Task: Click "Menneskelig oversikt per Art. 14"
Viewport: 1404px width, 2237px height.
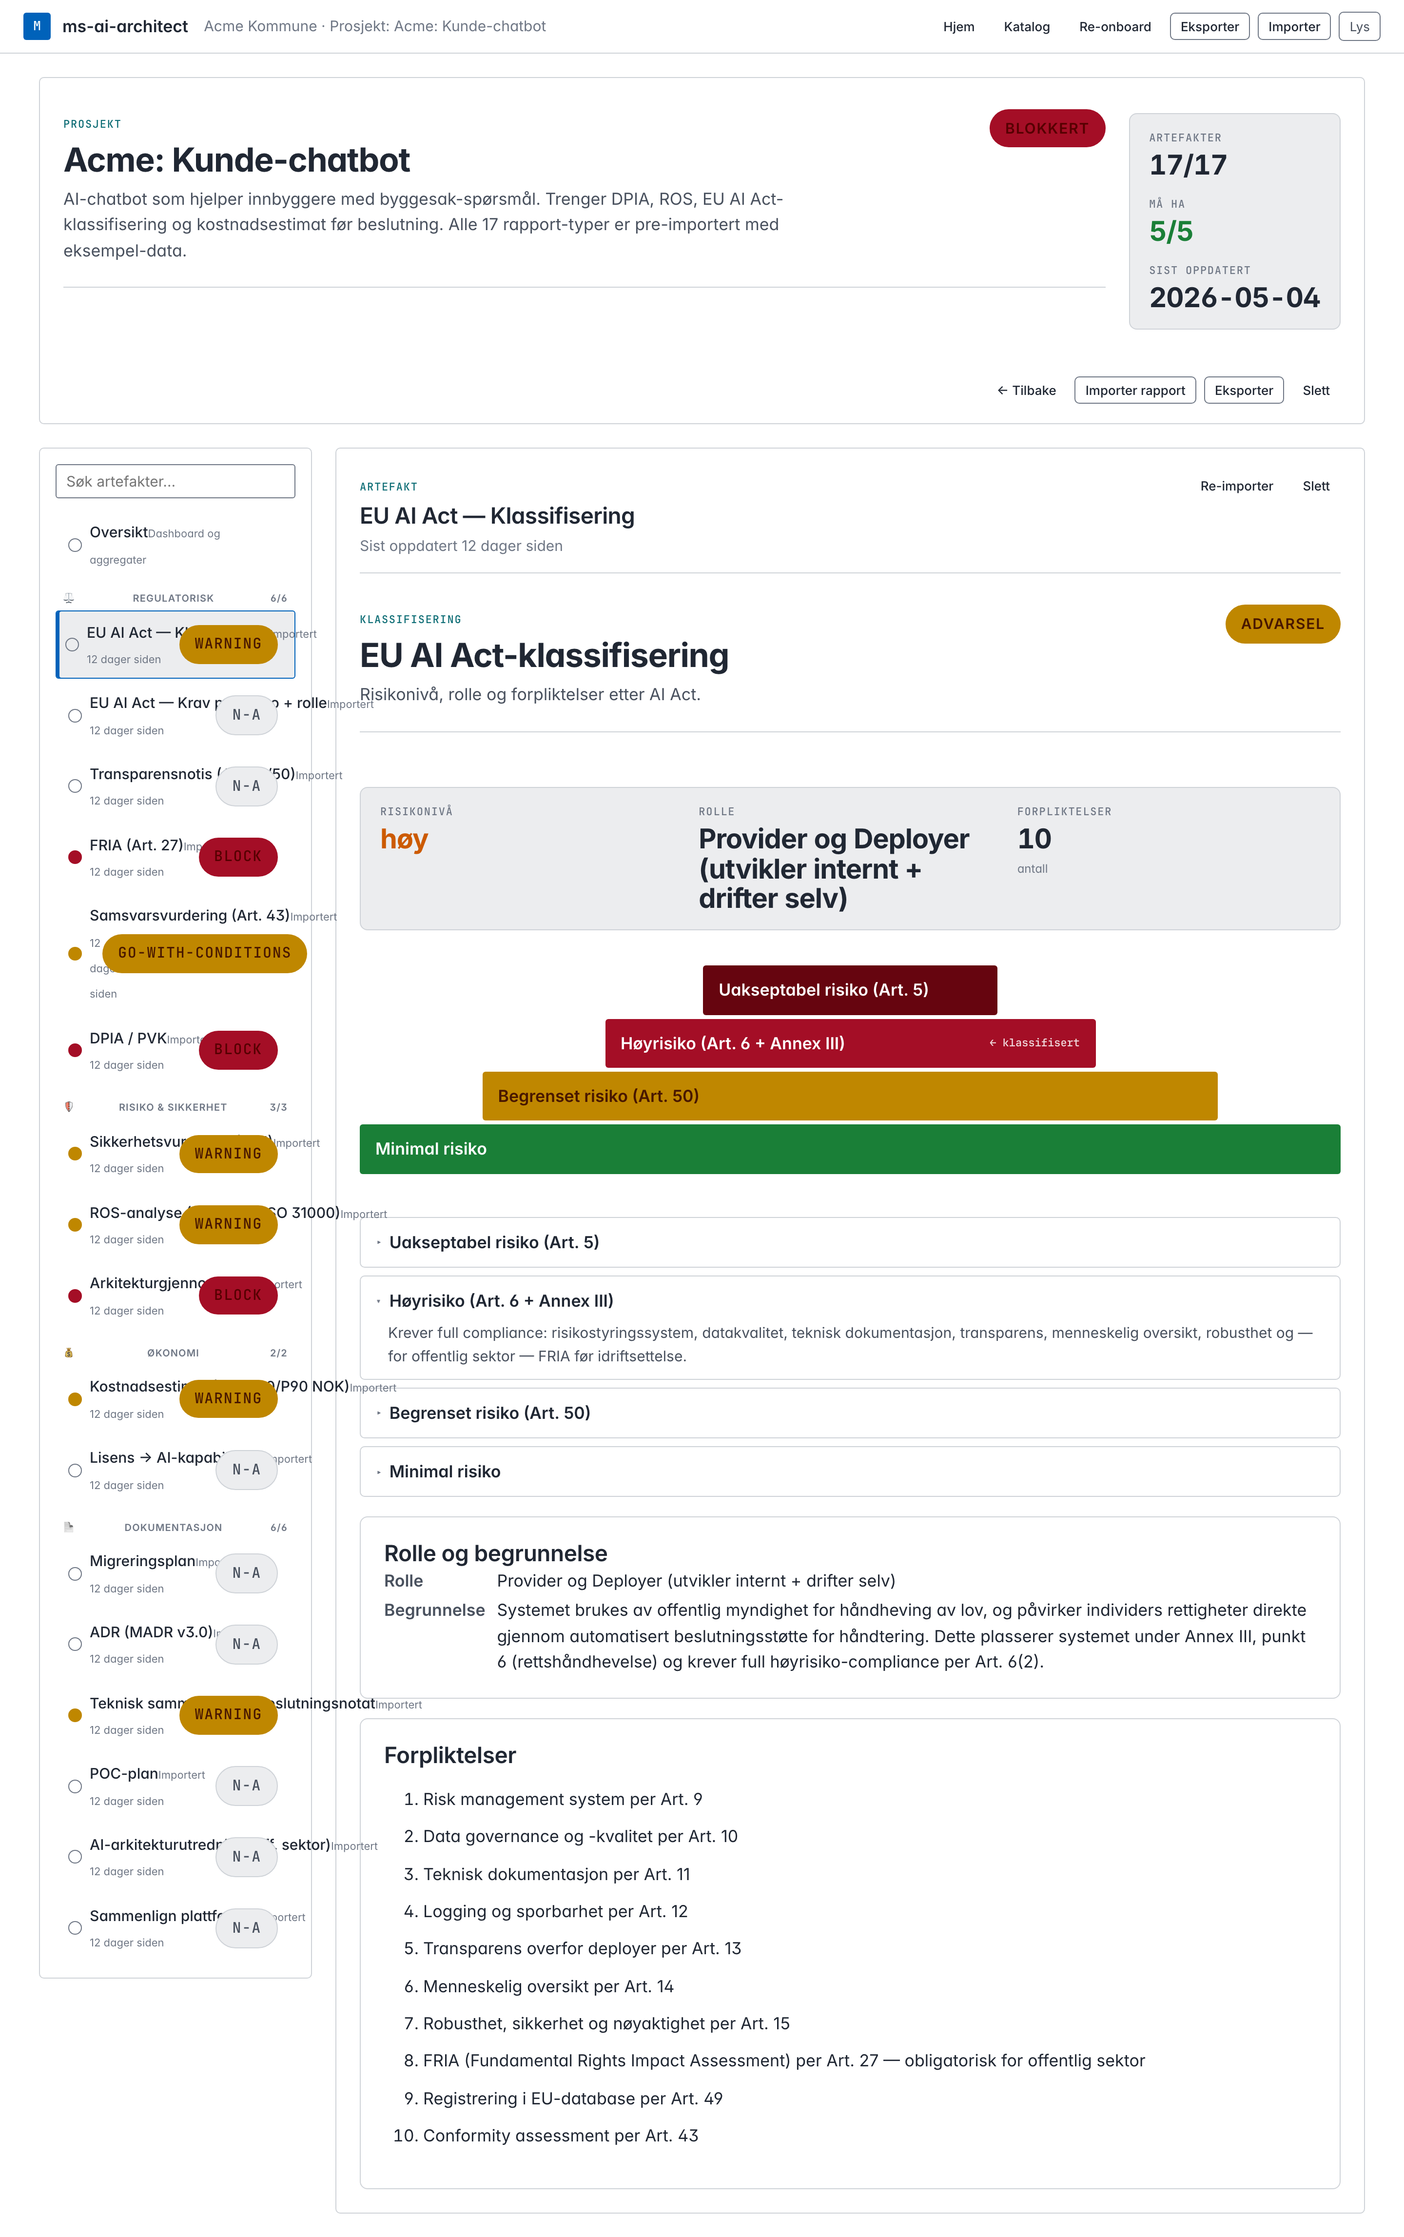Action: click(549, 1986)
